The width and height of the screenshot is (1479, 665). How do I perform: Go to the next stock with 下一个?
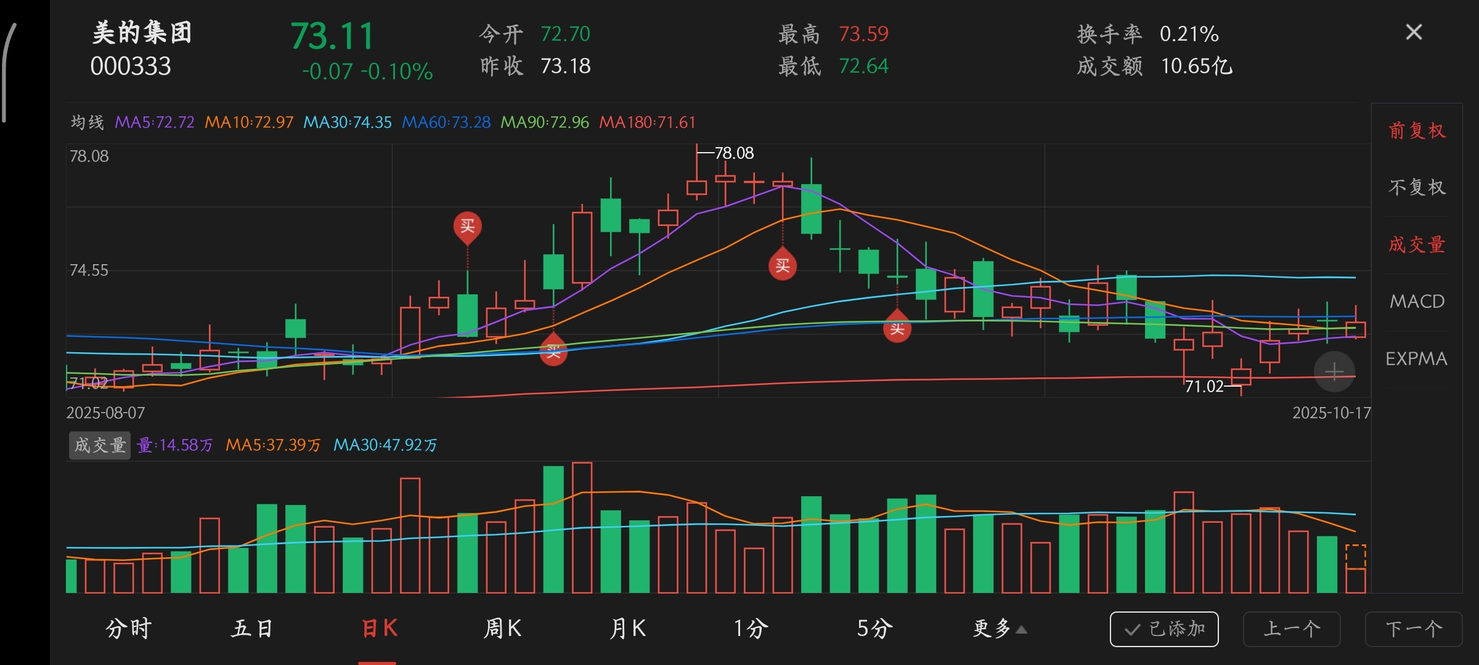pos(1414,629)
